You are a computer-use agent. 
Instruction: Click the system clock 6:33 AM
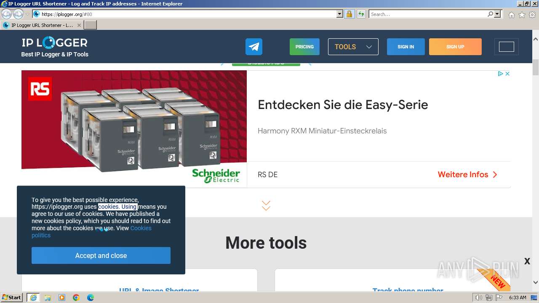(518, 298)
